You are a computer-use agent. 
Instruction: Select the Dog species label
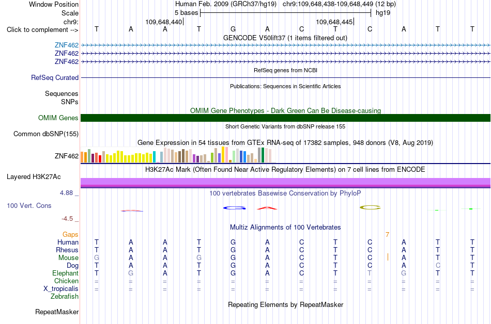click(x=72, y=266)
